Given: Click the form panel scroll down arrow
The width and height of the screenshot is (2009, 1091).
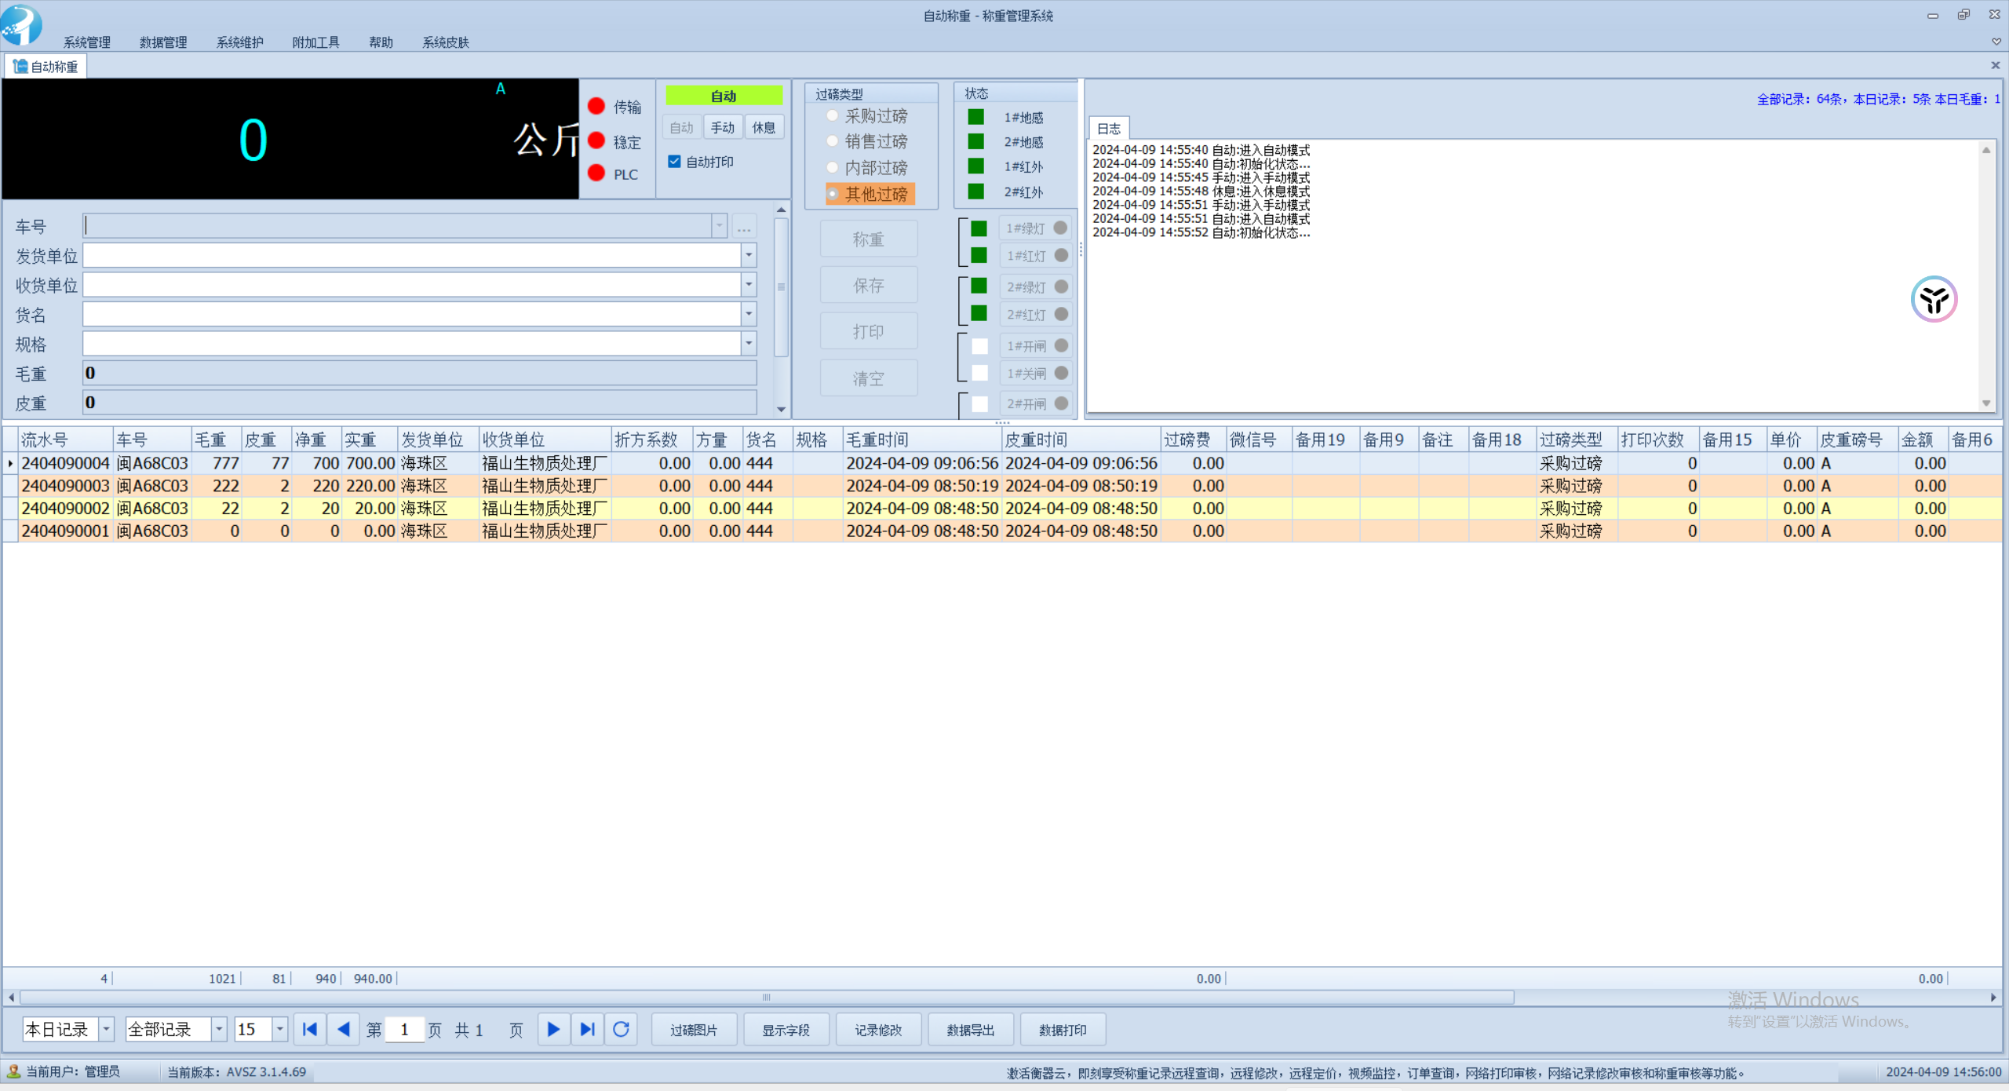Looking at the screenshot, I should pos(781,409).
